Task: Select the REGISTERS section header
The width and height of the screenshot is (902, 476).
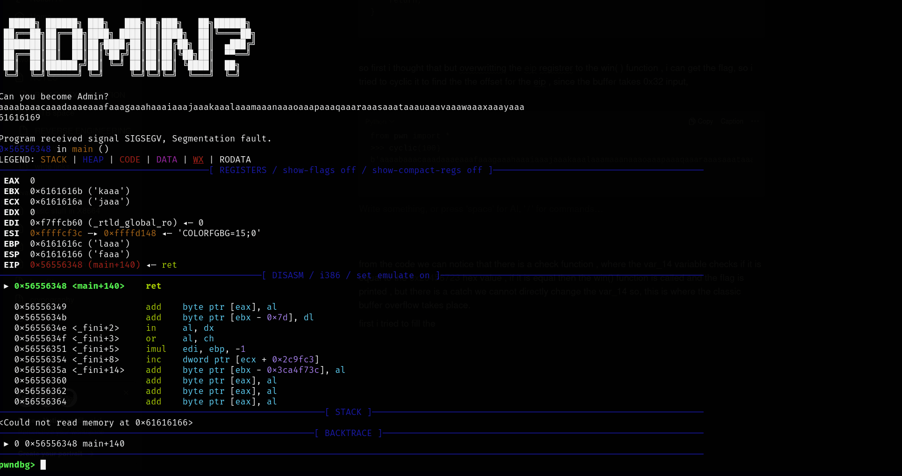Action: coord(243,170)
